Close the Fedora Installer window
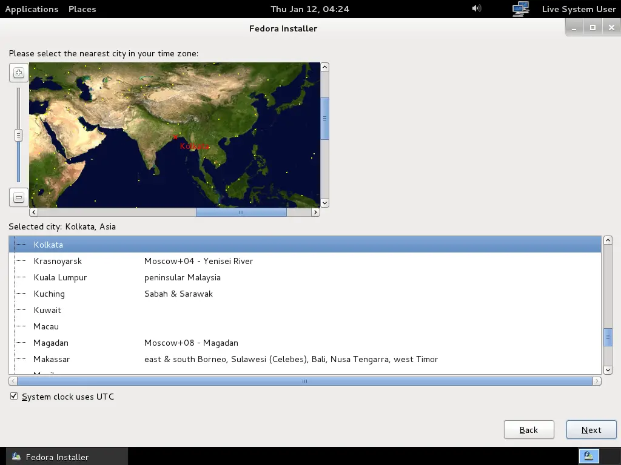The image size is (621, 465). coord(611,28)
